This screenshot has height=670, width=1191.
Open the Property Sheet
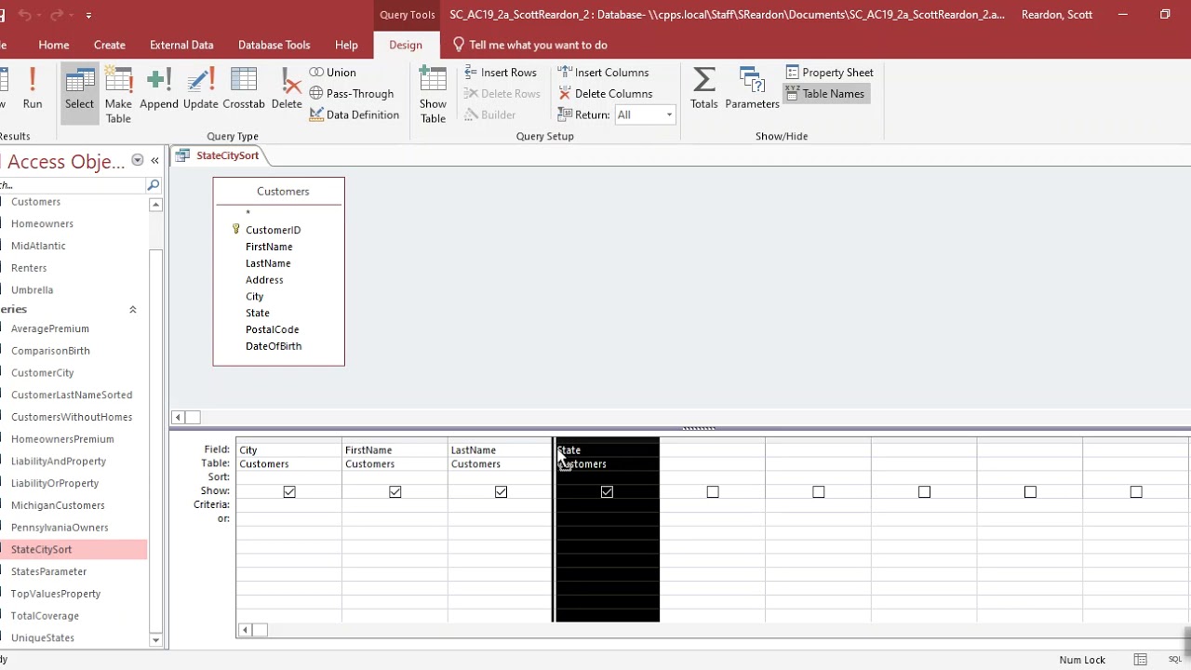829,72
